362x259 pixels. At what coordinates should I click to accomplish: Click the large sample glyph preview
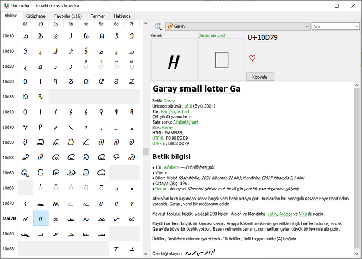coord(174,62)
